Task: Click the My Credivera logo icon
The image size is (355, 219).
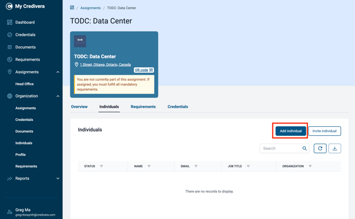Action: [9, 6]
